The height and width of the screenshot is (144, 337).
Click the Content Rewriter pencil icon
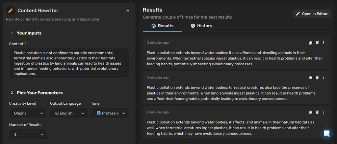pyautogui.click(x=11, y=10)
